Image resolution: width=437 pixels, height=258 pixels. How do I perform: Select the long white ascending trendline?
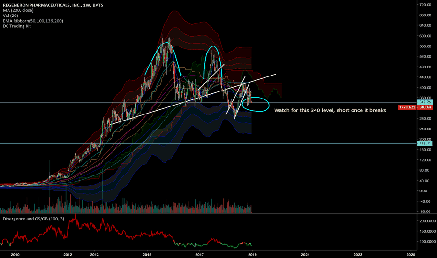coord(193,99)
